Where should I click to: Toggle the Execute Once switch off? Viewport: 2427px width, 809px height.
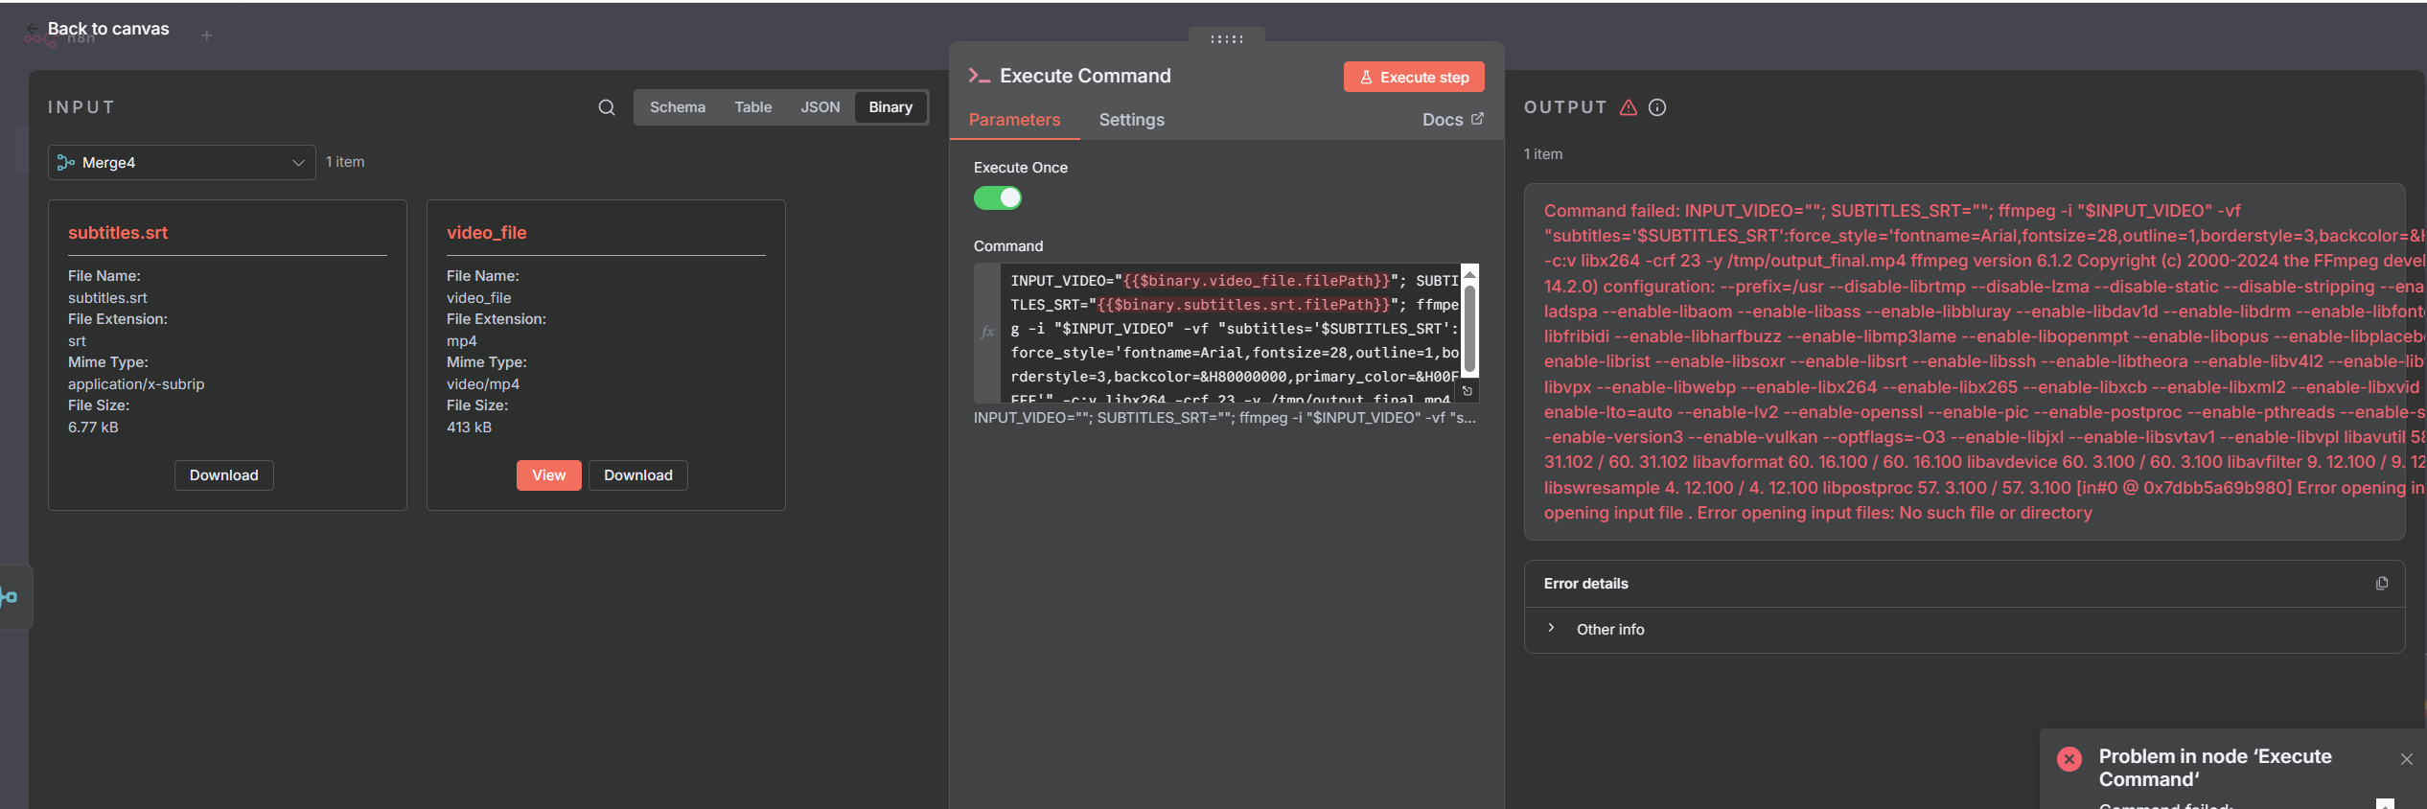pyautogui.click(x=998, y=198)
